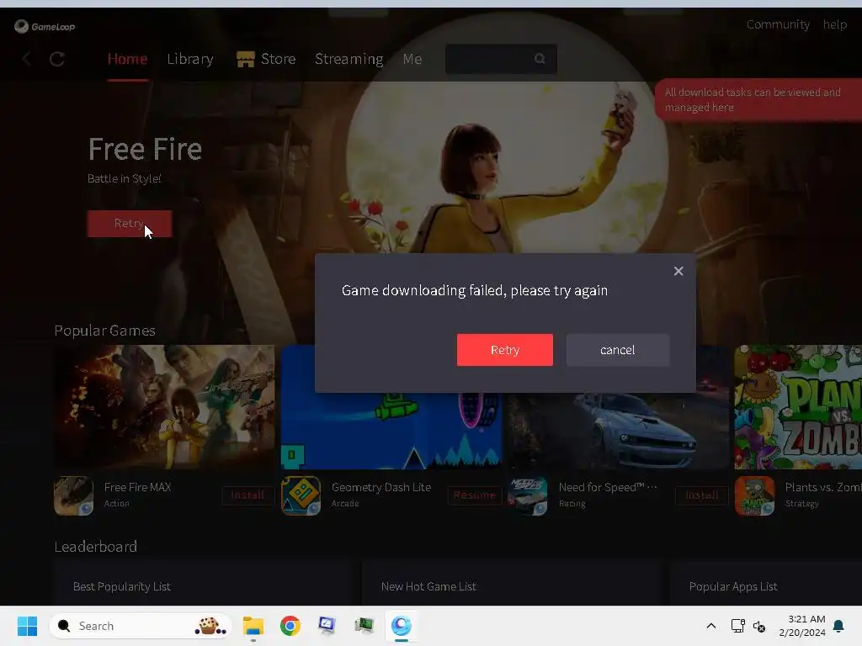Screen dimensions: 862x646
Task: Click the Need for Speed app icon
Action: click(527, 495)
